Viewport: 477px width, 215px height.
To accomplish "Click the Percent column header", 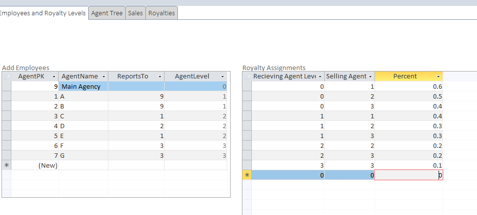I will coord(405,76).
